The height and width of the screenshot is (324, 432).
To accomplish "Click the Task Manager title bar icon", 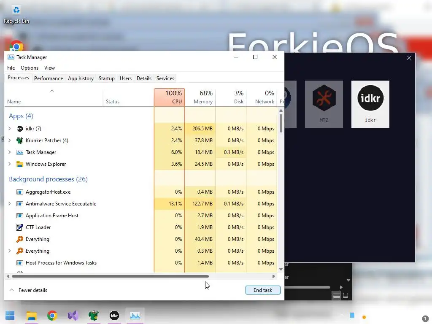I will [x=11, y=57].
